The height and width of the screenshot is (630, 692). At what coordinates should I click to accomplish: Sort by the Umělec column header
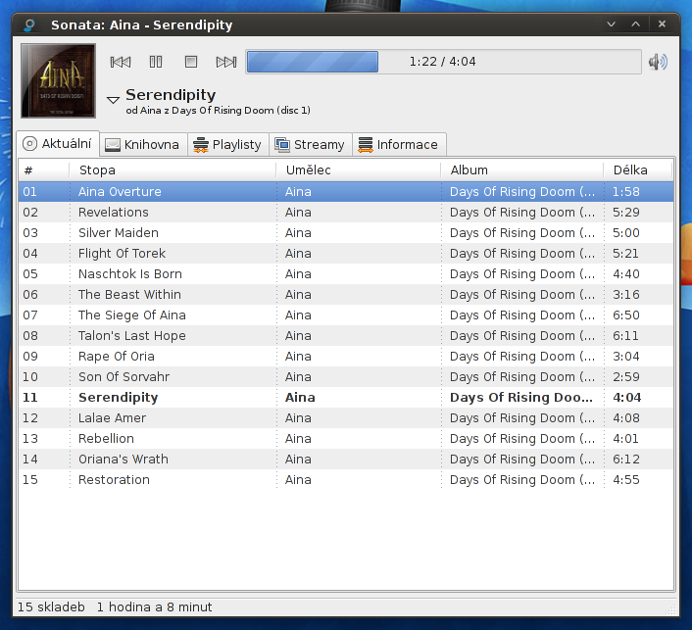coord(359,170)
